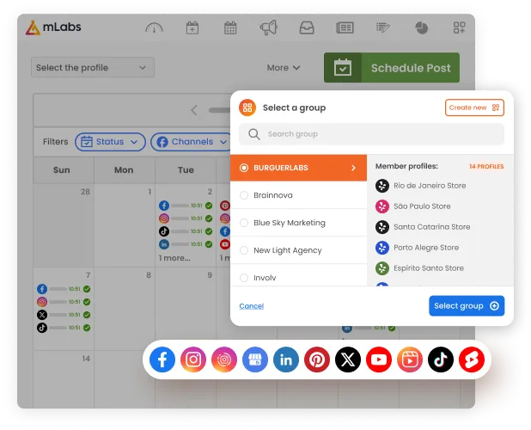Open the Status filter dropdown
This screenshot has width=531, height=430.
tap(109, 142)
